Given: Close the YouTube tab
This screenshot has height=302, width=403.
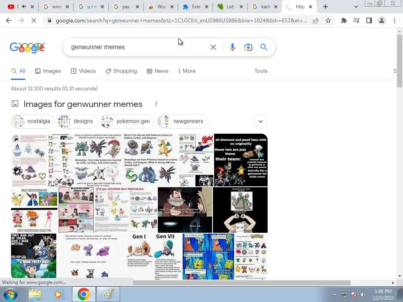Looking at the screenshot, I should click(x=32, y=7).
